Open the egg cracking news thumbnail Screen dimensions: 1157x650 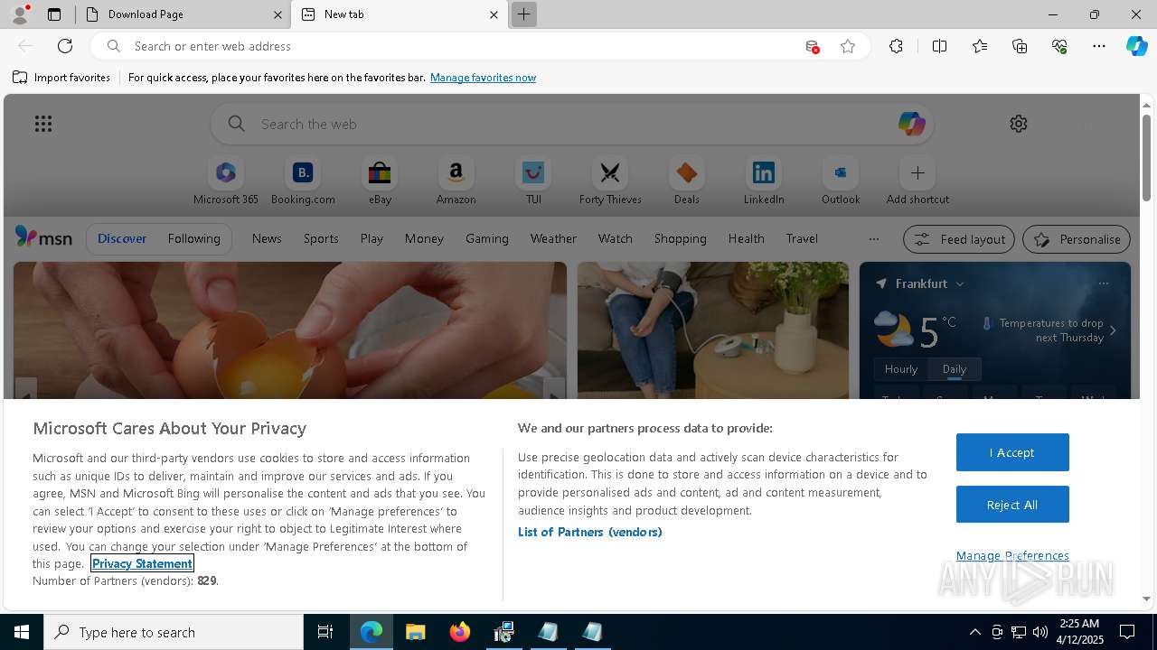[290, 330]
